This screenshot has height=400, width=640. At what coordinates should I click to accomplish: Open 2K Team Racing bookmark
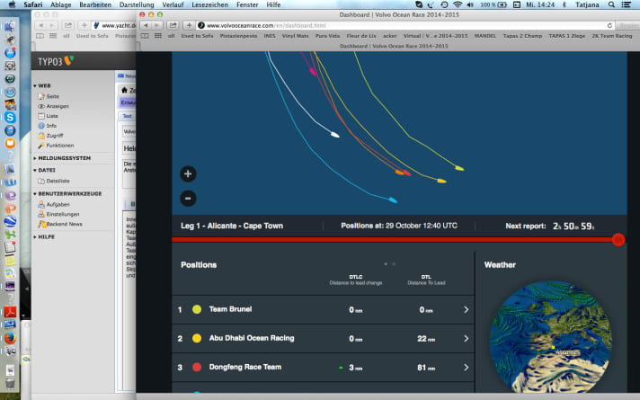coord(612,36)
